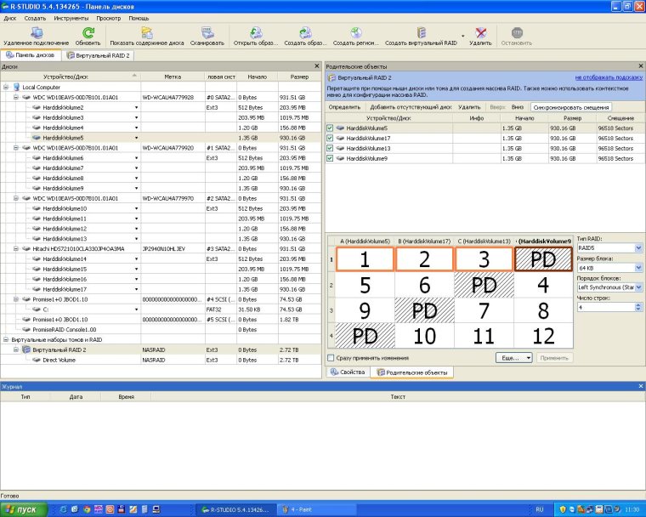Select the C: volume icon
The image size is (646, 517).
37,310
